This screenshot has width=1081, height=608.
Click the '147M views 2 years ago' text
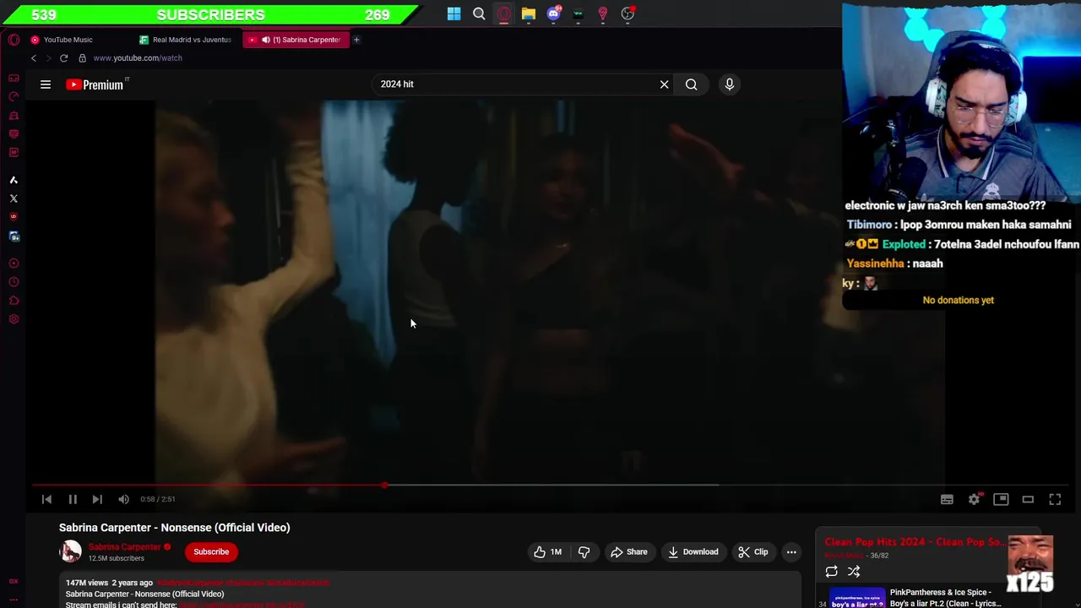109,583
